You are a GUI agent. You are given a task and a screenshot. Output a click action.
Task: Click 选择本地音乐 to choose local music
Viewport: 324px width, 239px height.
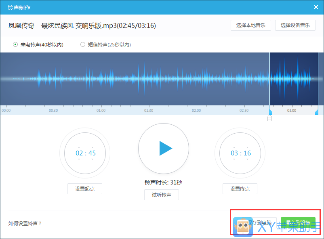pos(250,25)
